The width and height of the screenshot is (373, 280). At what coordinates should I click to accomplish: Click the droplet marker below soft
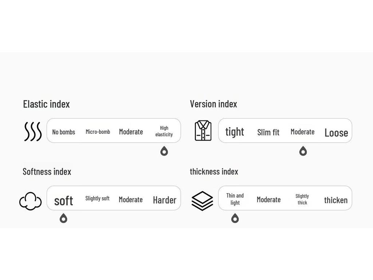63,218
